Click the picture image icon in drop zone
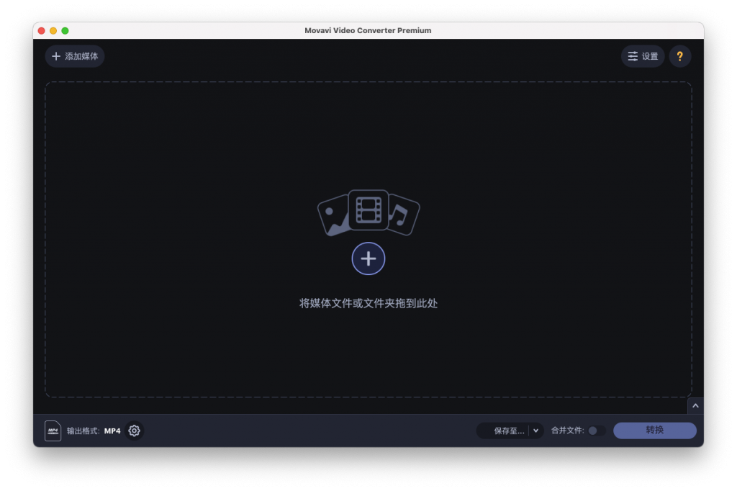The image size is (737, 491). coord(334,215)
